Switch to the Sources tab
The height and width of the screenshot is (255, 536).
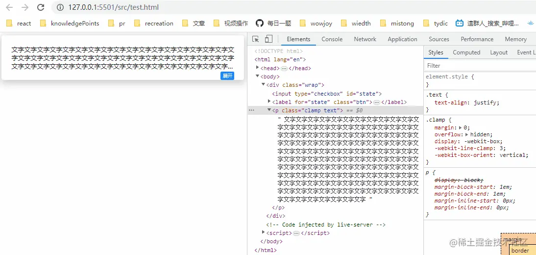click(439, 39)
